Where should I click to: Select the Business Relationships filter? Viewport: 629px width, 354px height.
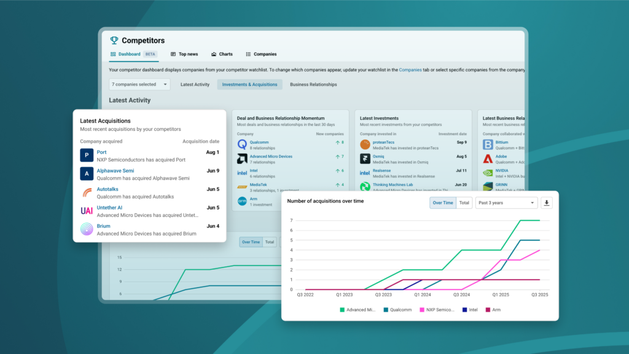pyautogui.click(x=313, y=84)
